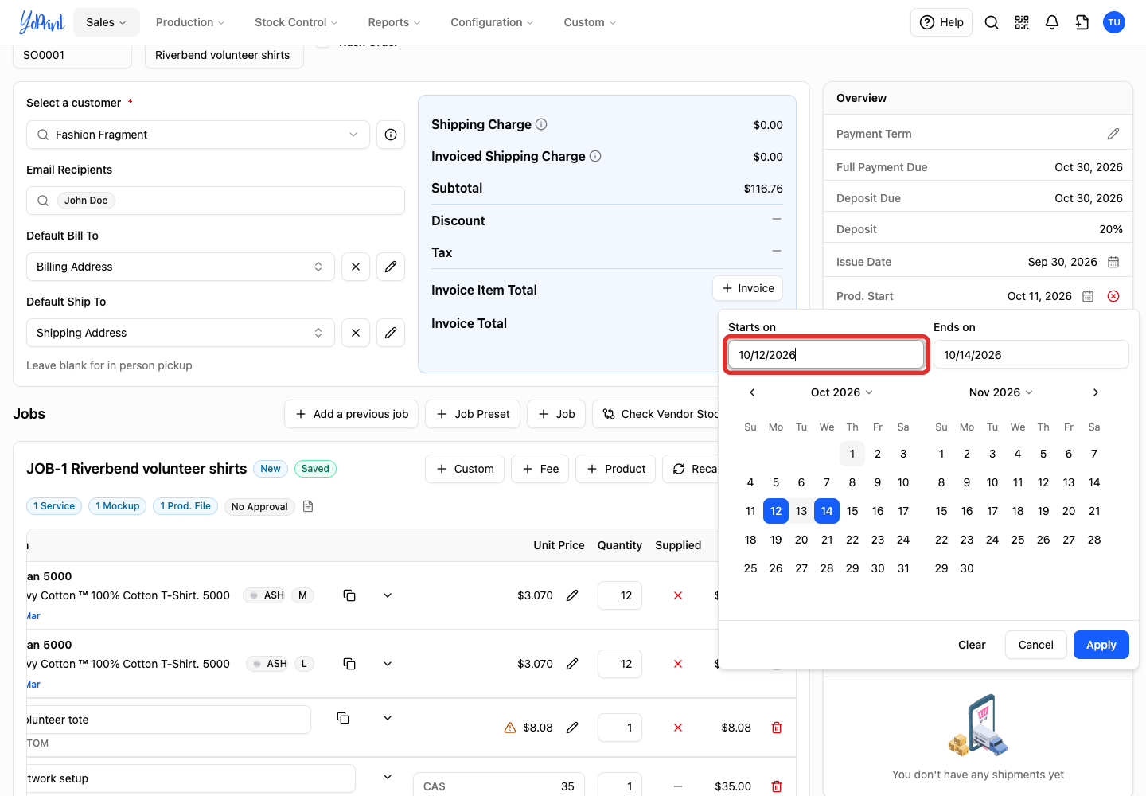
Task: Open the Issue Date calendar icon
Action: pyautogui.click(x=1113, y=262)
